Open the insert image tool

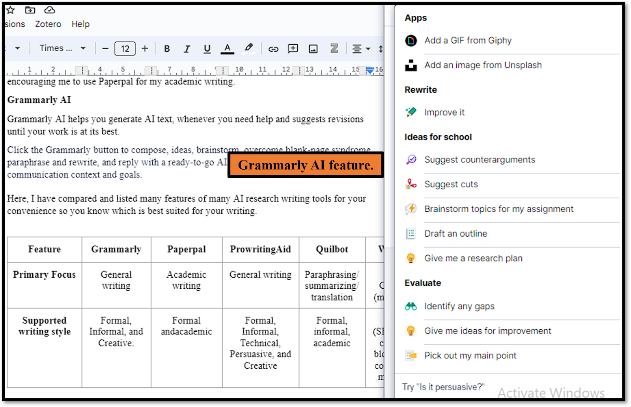pos(313,48)
